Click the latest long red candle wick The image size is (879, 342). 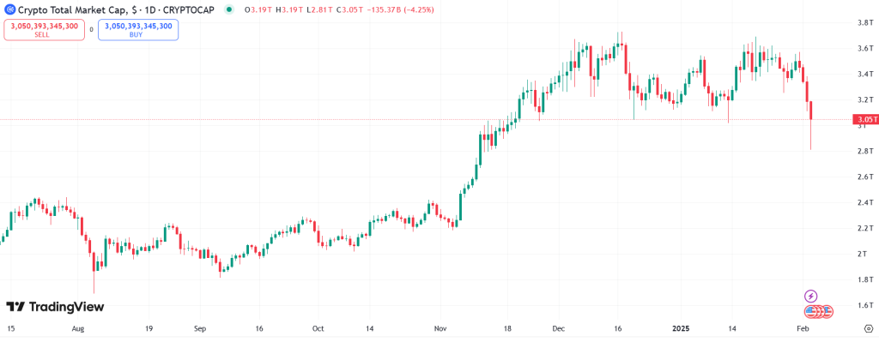coord(811,135)
